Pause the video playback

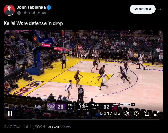10,113
